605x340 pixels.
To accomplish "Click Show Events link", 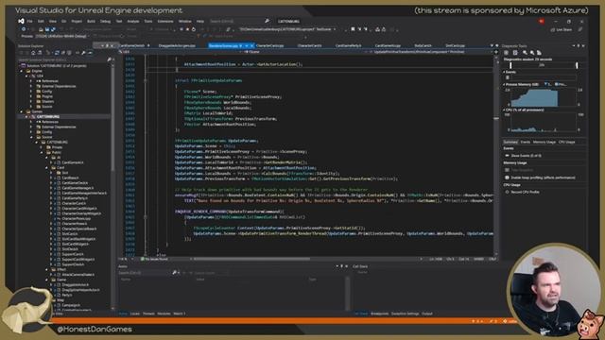I will pos(526,155).
